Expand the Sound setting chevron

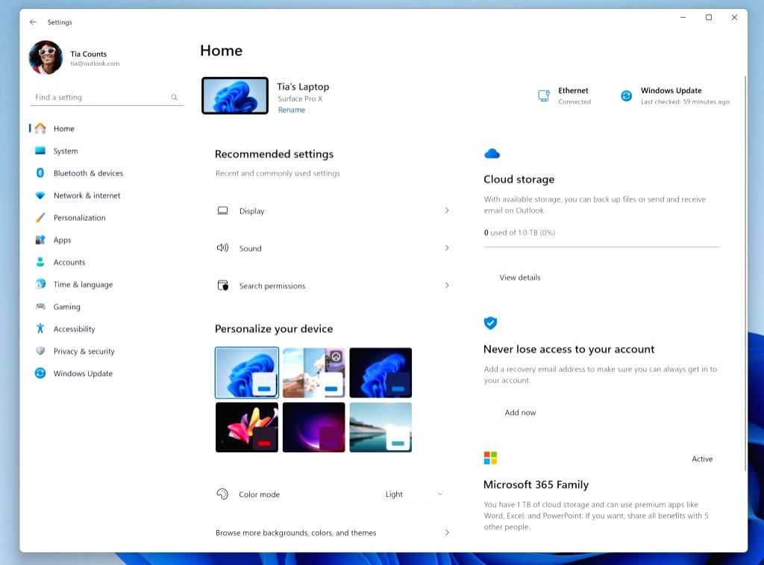tap(447, 248)
